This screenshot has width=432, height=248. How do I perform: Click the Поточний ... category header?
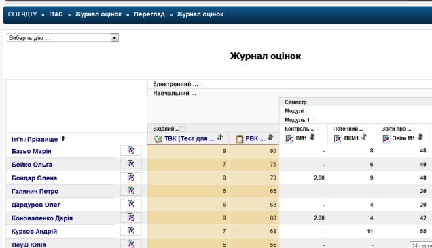click(348, 129)
